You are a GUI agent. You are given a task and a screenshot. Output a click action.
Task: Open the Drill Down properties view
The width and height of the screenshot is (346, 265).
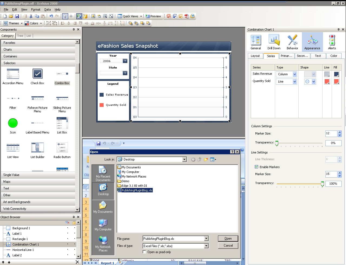click(x=274, y=42)
